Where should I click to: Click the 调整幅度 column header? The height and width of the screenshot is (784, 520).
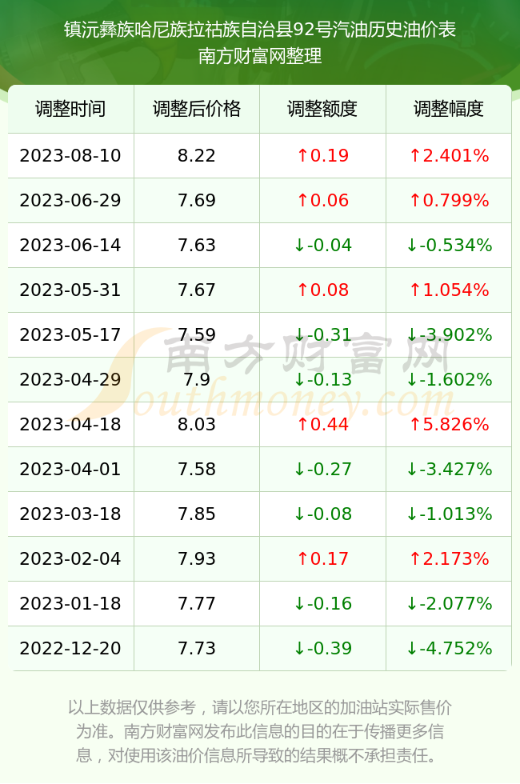[x=449, y=109]
